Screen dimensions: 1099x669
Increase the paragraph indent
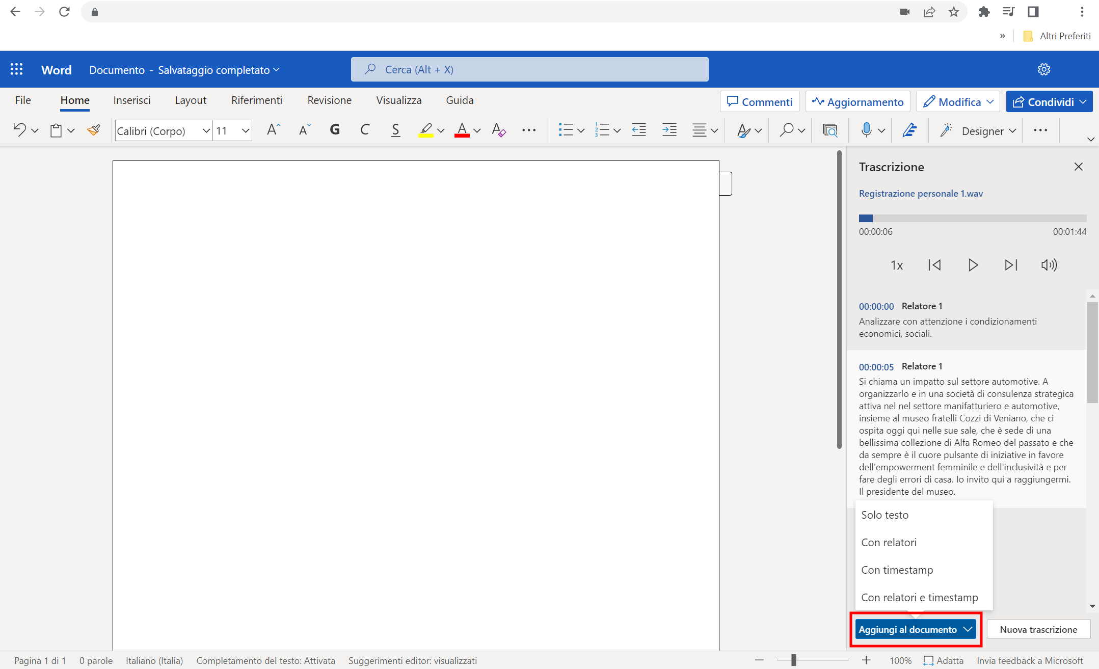(669, 130)
